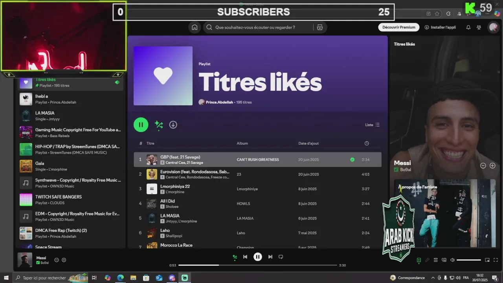Image resolution: width=503 pixels, height=283 pixels.
Task: Open the Spotify Home (Accueil) icon
Action: (x=195, y=27)
